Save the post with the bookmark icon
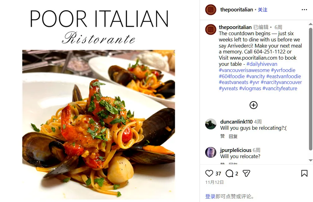Image resolution: width=313 pixels, height=202 pixels. pos(304,173)
